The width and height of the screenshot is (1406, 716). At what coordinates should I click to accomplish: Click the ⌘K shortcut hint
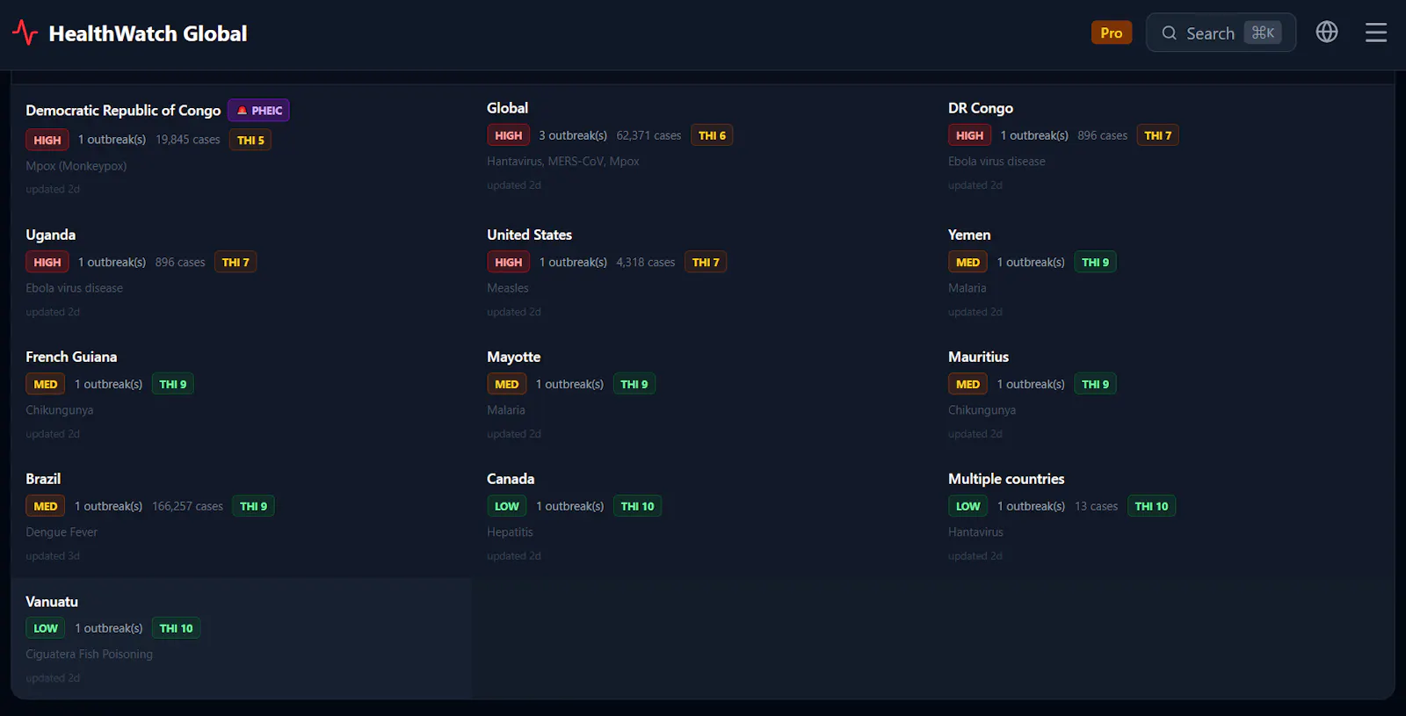(x=1263, y=33)
